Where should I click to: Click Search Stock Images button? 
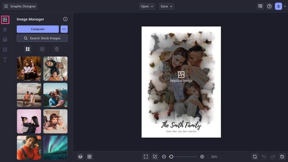coord(42,38)
